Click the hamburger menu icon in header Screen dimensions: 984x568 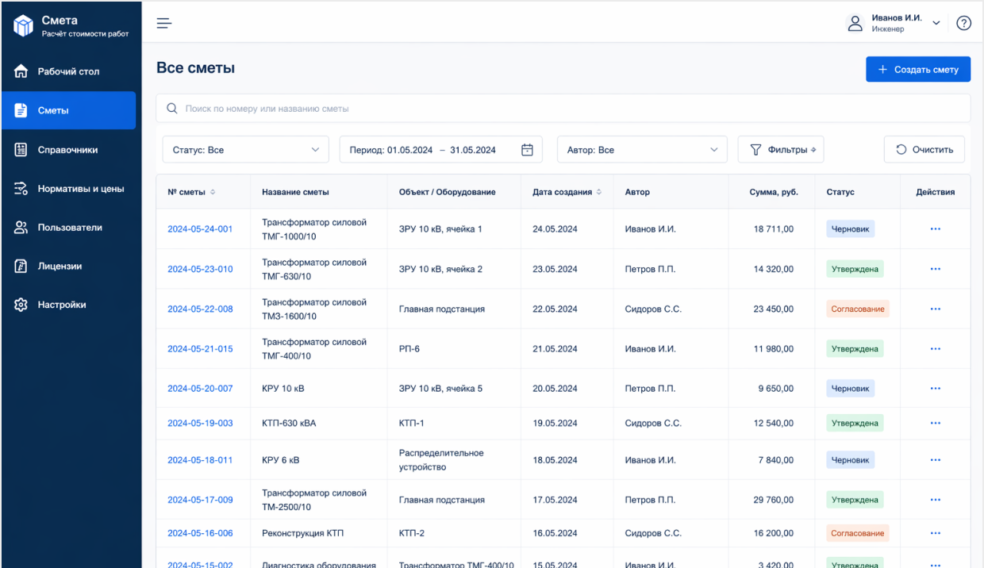point(164,23)
